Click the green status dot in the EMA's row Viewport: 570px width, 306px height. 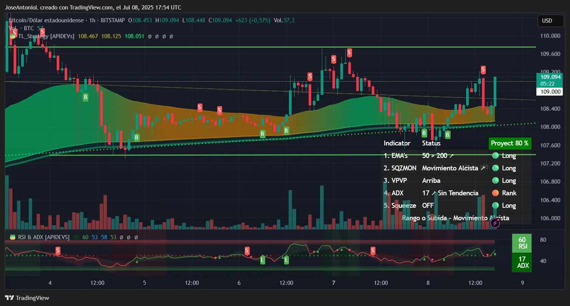point(496,155)
